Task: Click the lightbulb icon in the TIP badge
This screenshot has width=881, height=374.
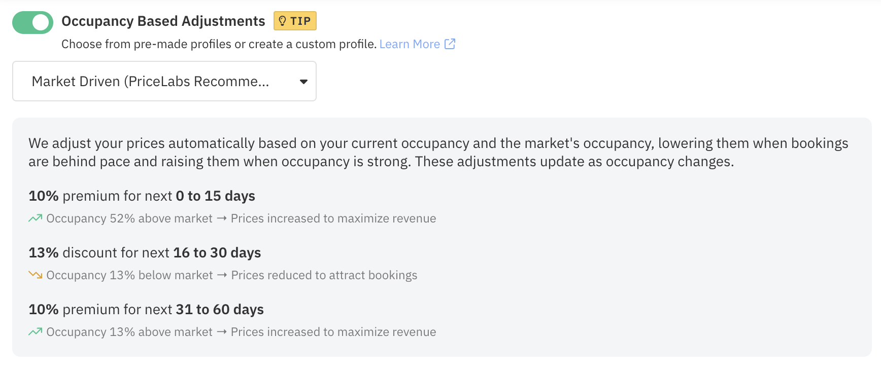Action: 283,21
